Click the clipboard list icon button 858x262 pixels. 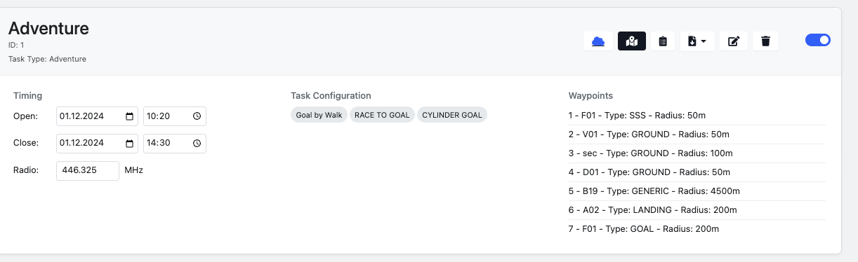coord(664,41)
